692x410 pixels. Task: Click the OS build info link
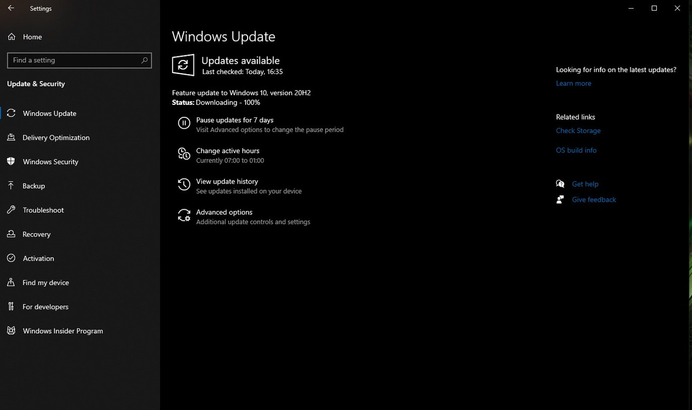pyautogui.click(x=576, y=150)
